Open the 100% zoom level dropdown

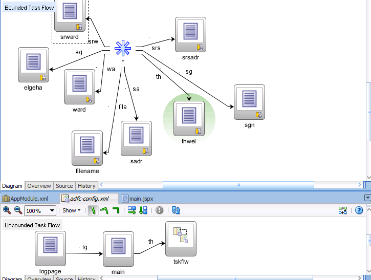pos(52,211)
